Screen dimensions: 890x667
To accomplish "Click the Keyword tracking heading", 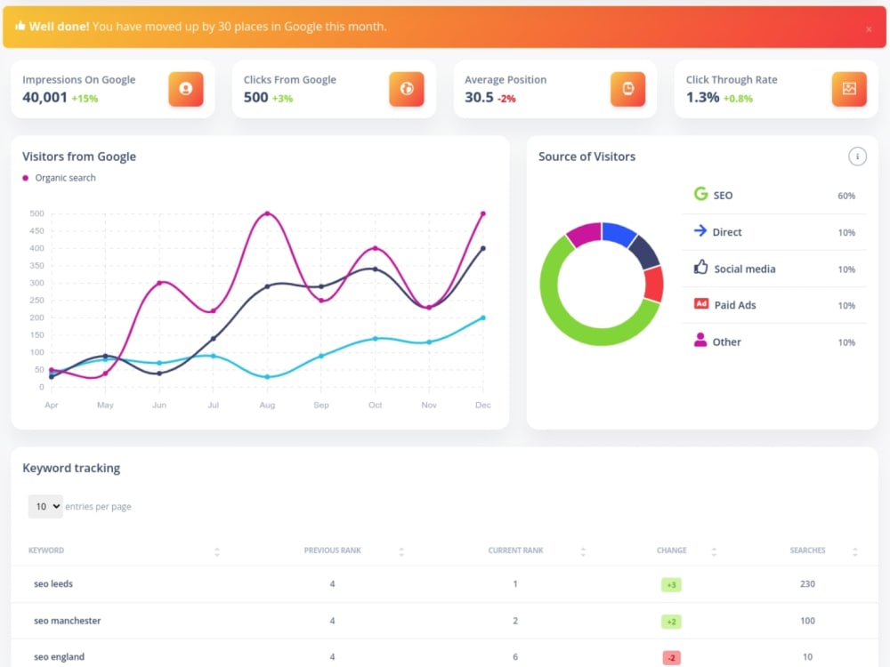I will [71, 468].
